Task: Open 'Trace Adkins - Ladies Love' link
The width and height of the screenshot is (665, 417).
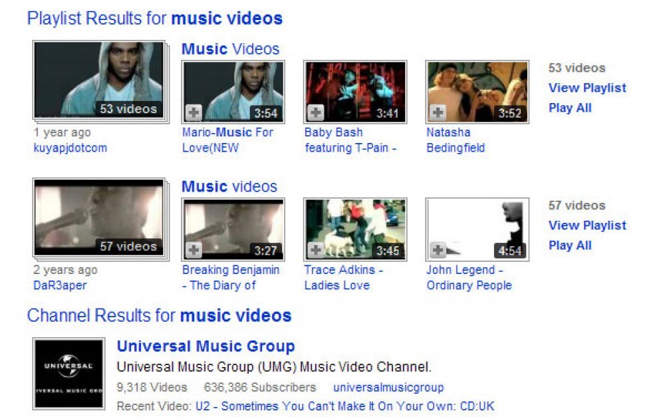Action: (x=344, y=277)
